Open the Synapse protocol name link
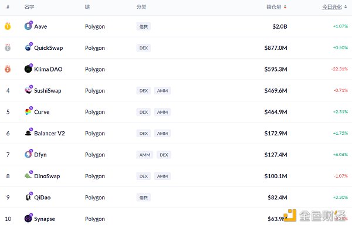This screenshot has height=228, width=352. tap(45, 219)
